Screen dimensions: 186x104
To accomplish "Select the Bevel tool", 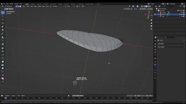I will coord(3,51).
